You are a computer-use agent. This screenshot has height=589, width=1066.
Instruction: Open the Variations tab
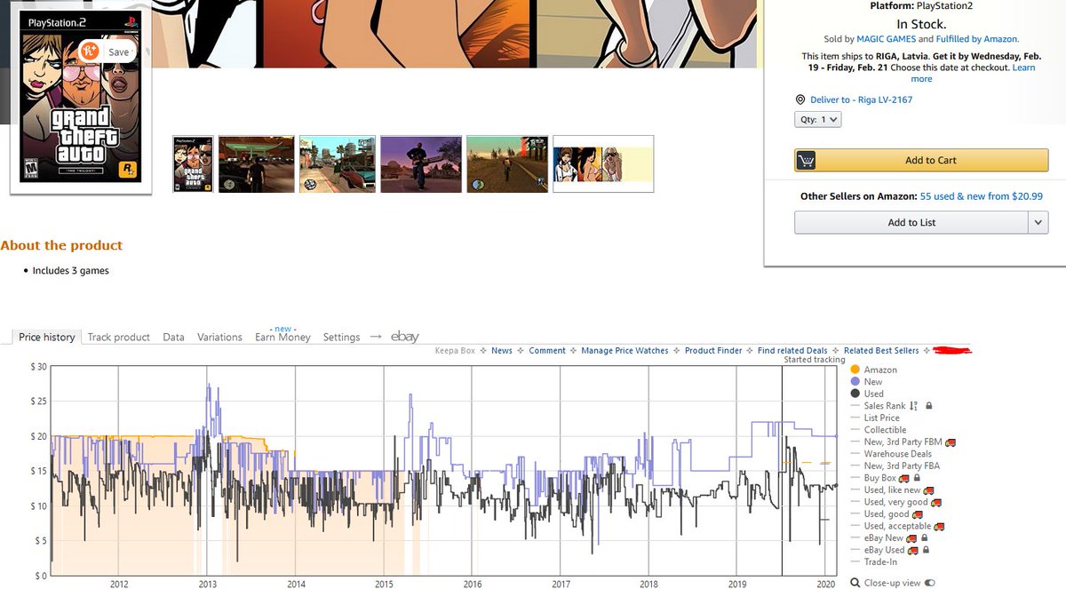[x=219, y=337]
